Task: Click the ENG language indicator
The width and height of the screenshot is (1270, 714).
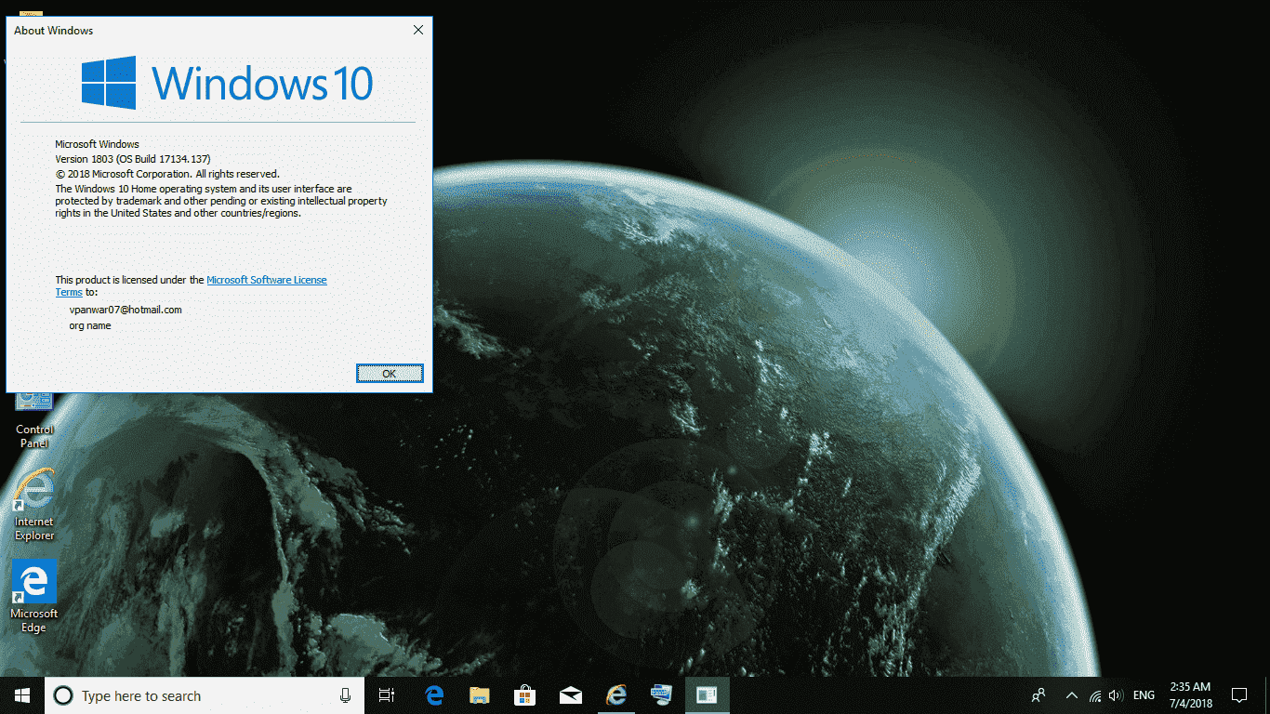Action: [1144, 695]
